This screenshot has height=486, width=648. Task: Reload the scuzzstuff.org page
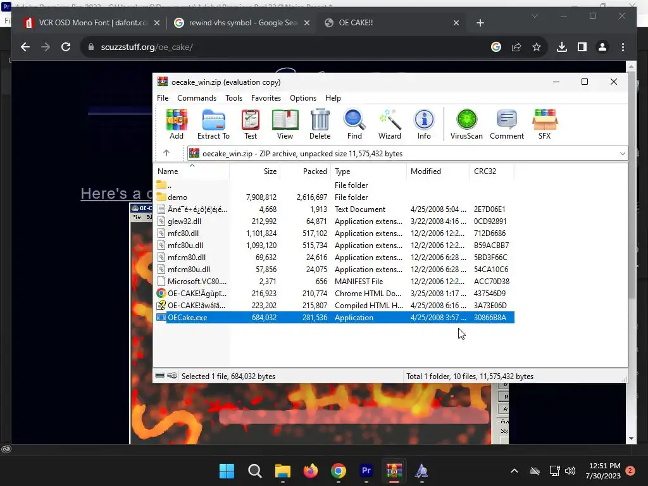66,47
